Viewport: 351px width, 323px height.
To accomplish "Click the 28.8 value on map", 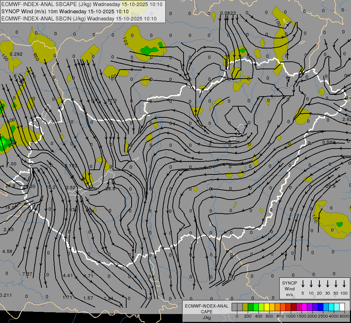I will 110,189.
